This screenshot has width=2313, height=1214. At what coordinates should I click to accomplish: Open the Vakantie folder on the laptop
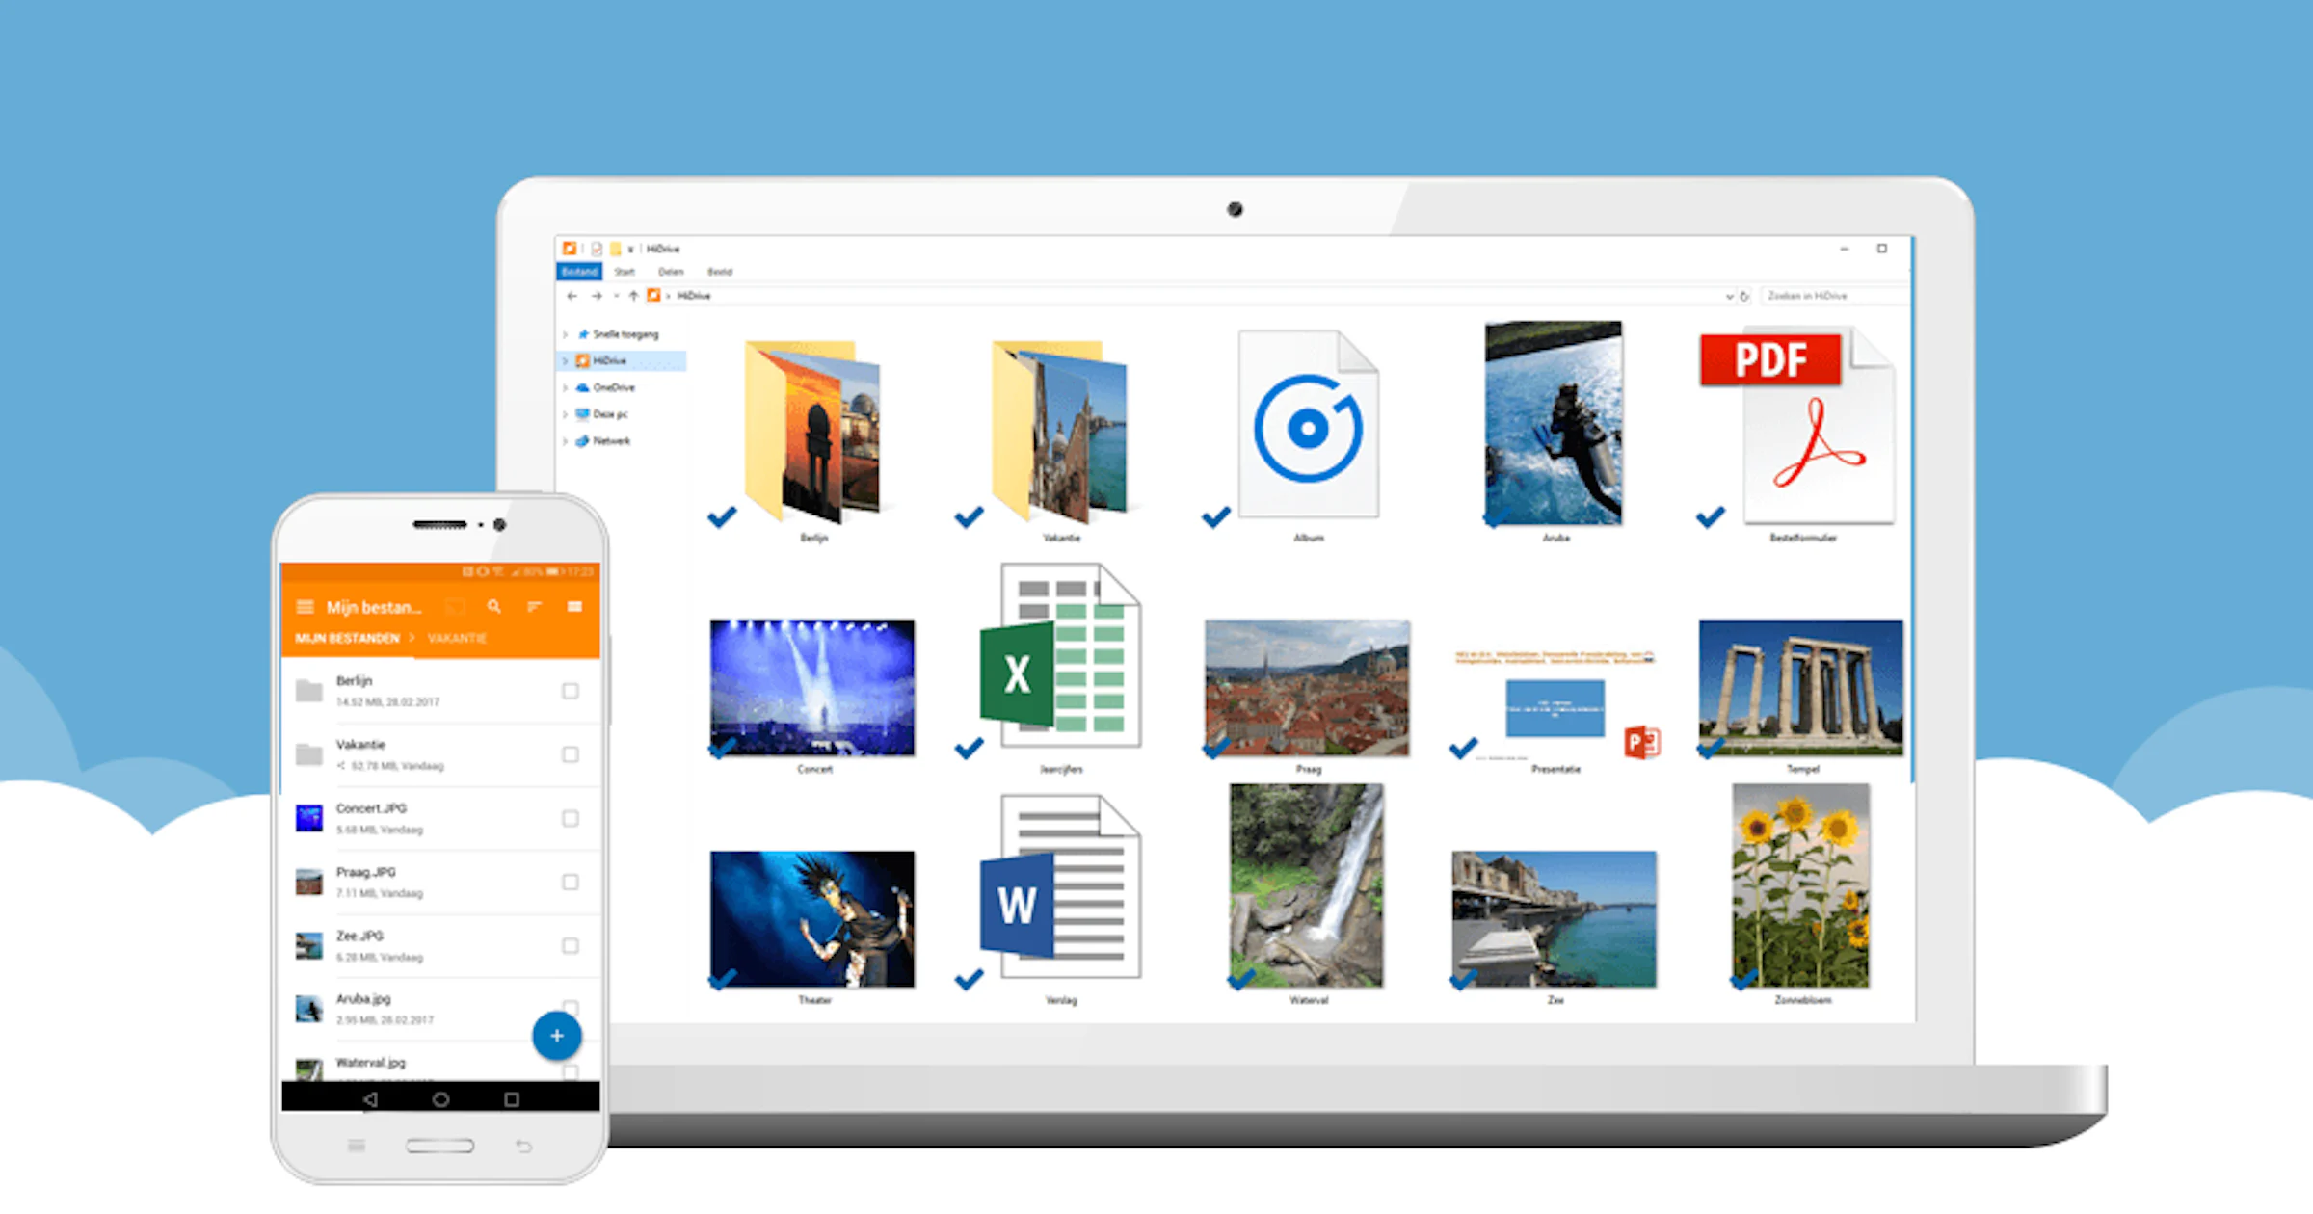1059,431
